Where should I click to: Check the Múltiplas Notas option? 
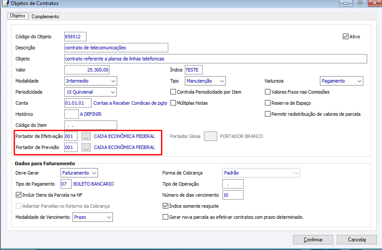[x=173, y=103]
